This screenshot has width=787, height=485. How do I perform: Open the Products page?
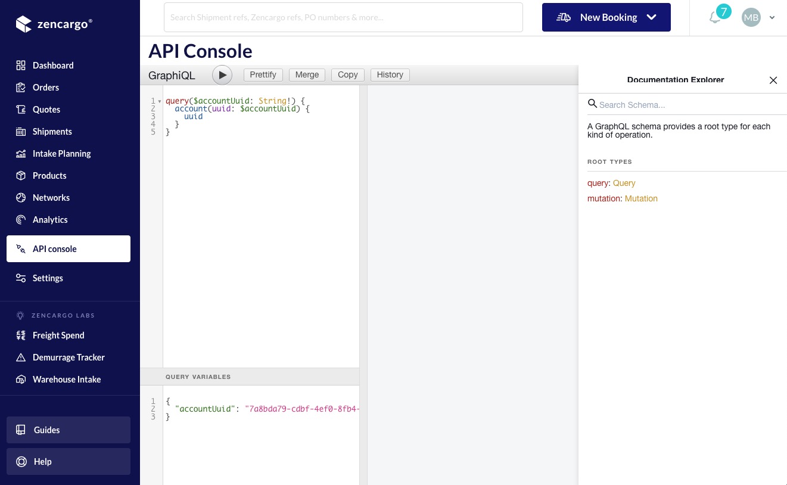coord(49,175)
